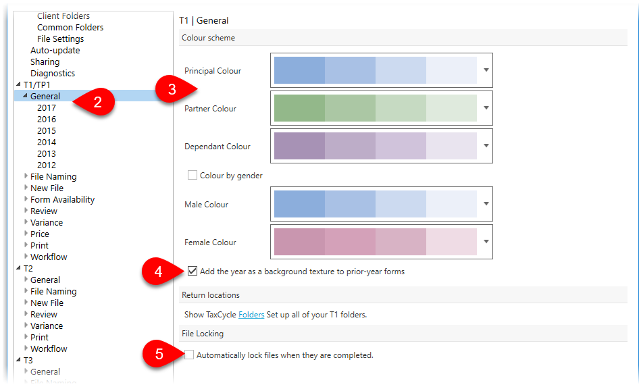Enable the Colour by gender checkbox
The image size is (639, 387).
[x=193, y=175]
